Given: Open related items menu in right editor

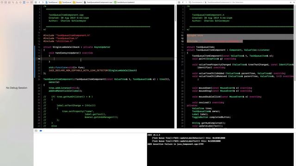Looking at the screenshot, I should [179, 2].
